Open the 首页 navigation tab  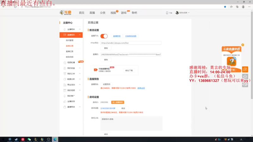tap(82, 13)
